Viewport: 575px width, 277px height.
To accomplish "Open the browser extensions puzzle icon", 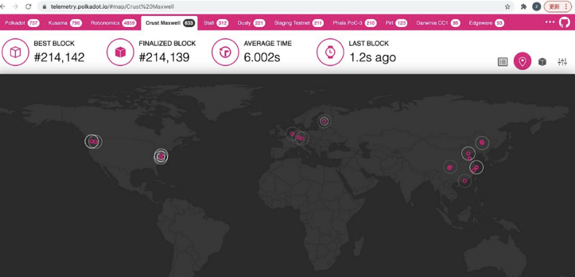I will click(524, 7).
